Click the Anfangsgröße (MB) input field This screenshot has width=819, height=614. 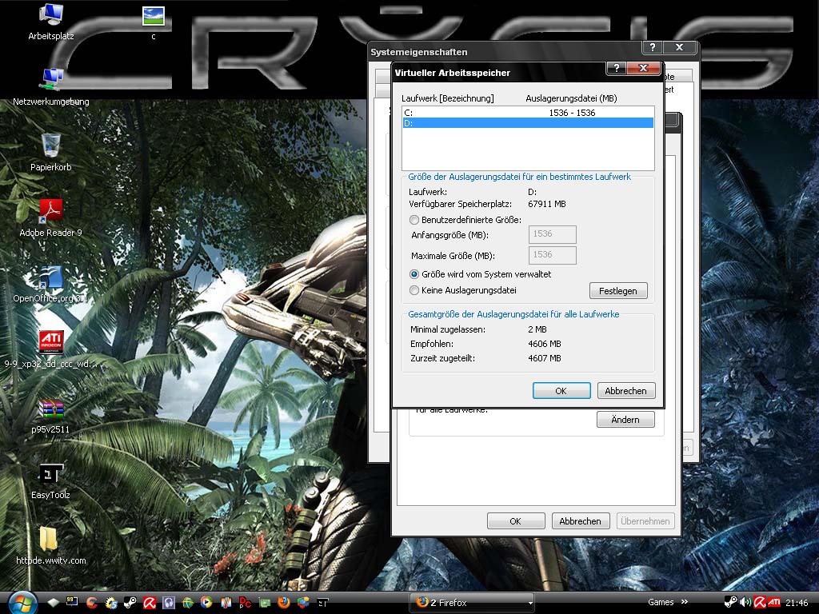[553, 234]
